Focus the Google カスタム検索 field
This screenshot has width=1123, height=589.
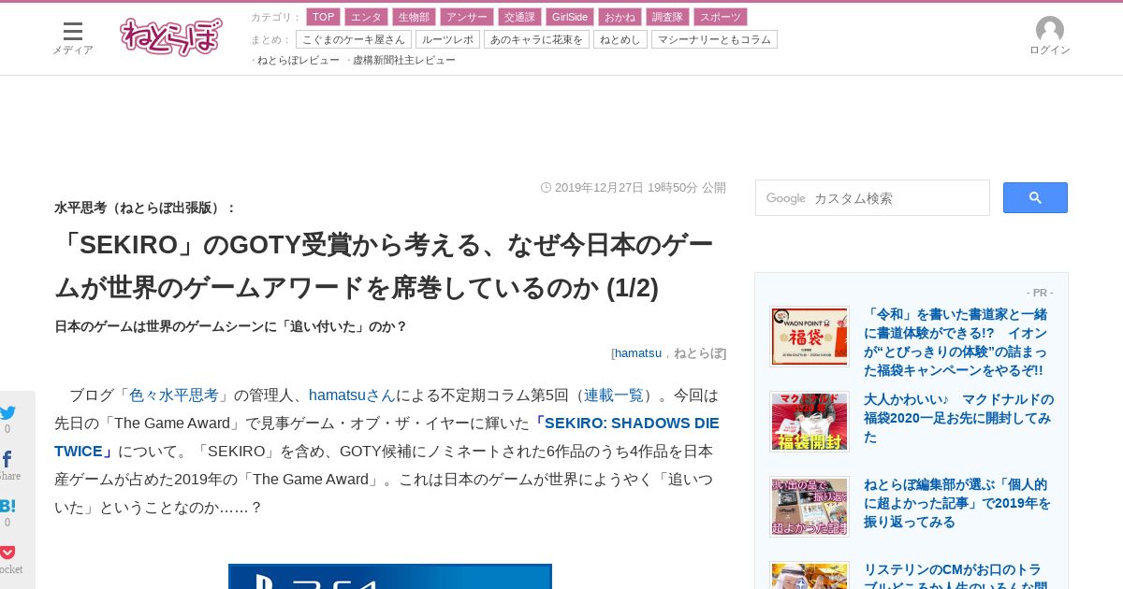coord(872,197)
